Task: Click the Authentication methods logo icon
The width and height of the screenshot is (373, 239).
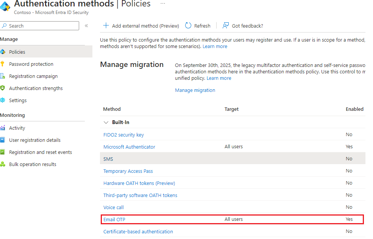Action: pyautogui.click(x=5, y=6)
